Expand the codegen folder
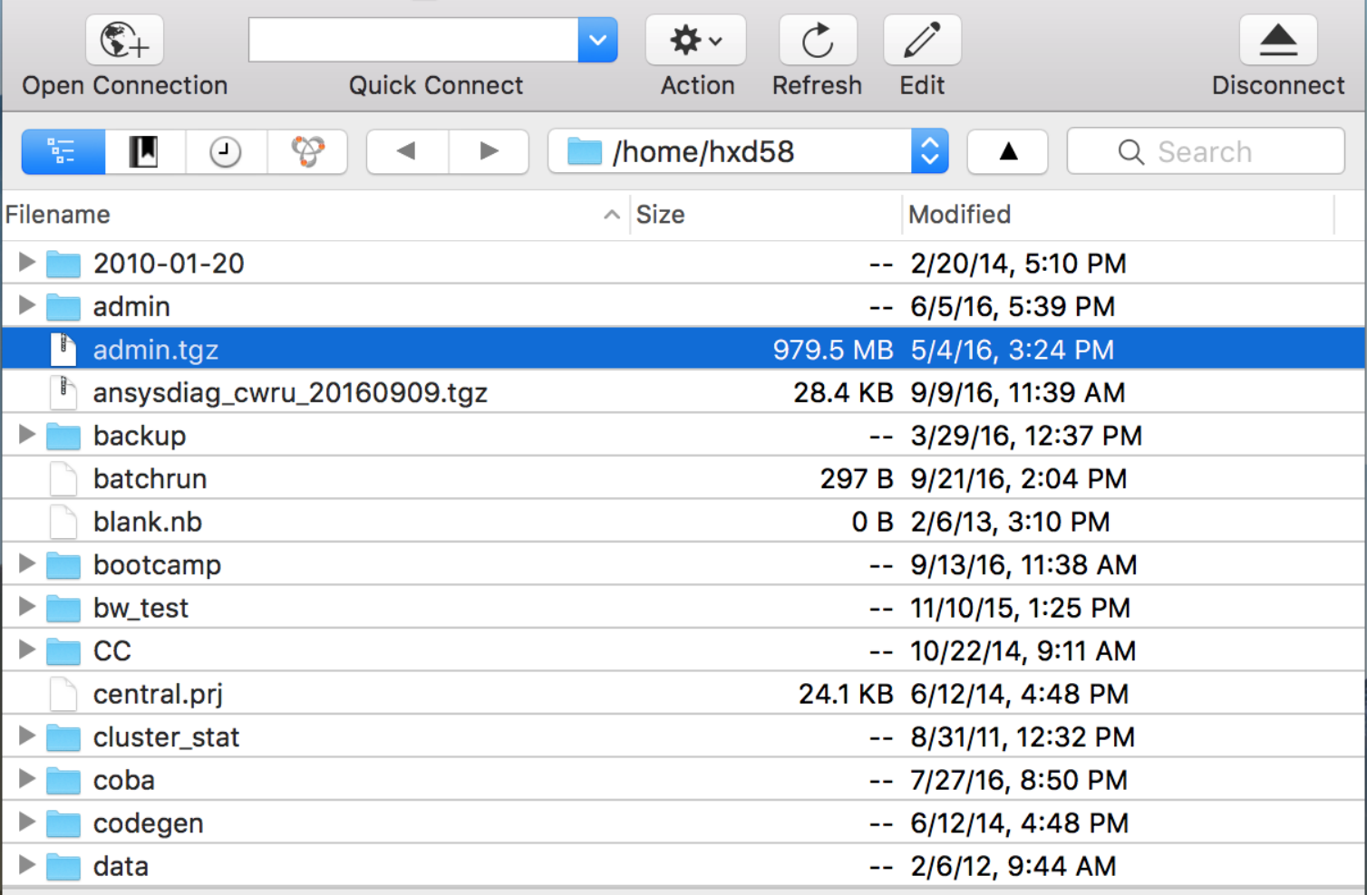 tap(27, 823)
